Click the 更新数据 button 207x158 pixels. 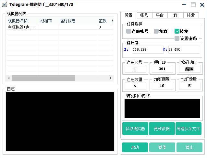[162, 129]
